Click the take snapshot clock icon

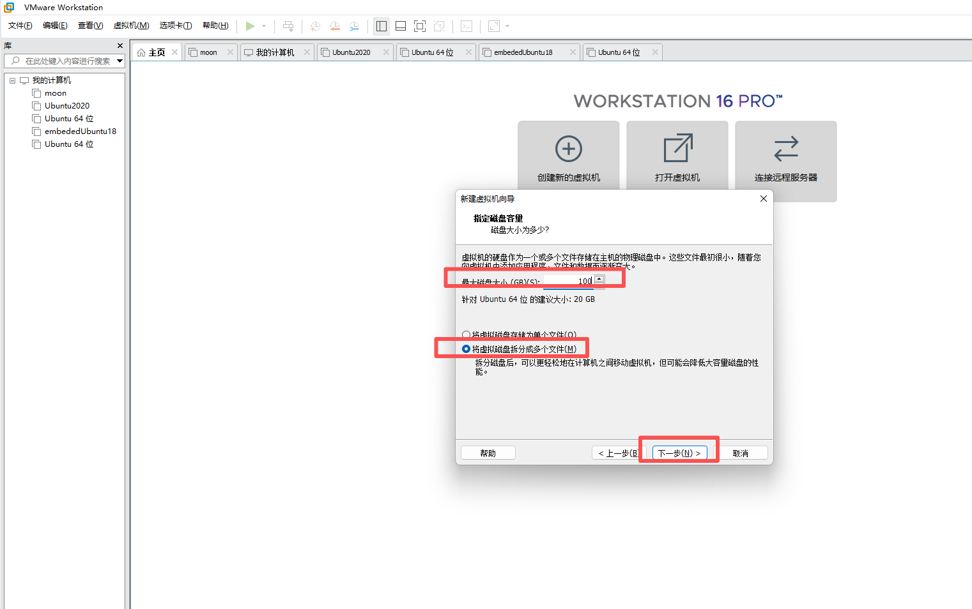[x=315, y=26]
